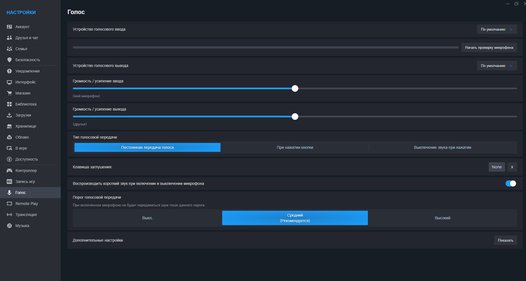Set voice threshold to Высокий
The width and height of the screenshot is (526, 281).
tap(442, 218)
